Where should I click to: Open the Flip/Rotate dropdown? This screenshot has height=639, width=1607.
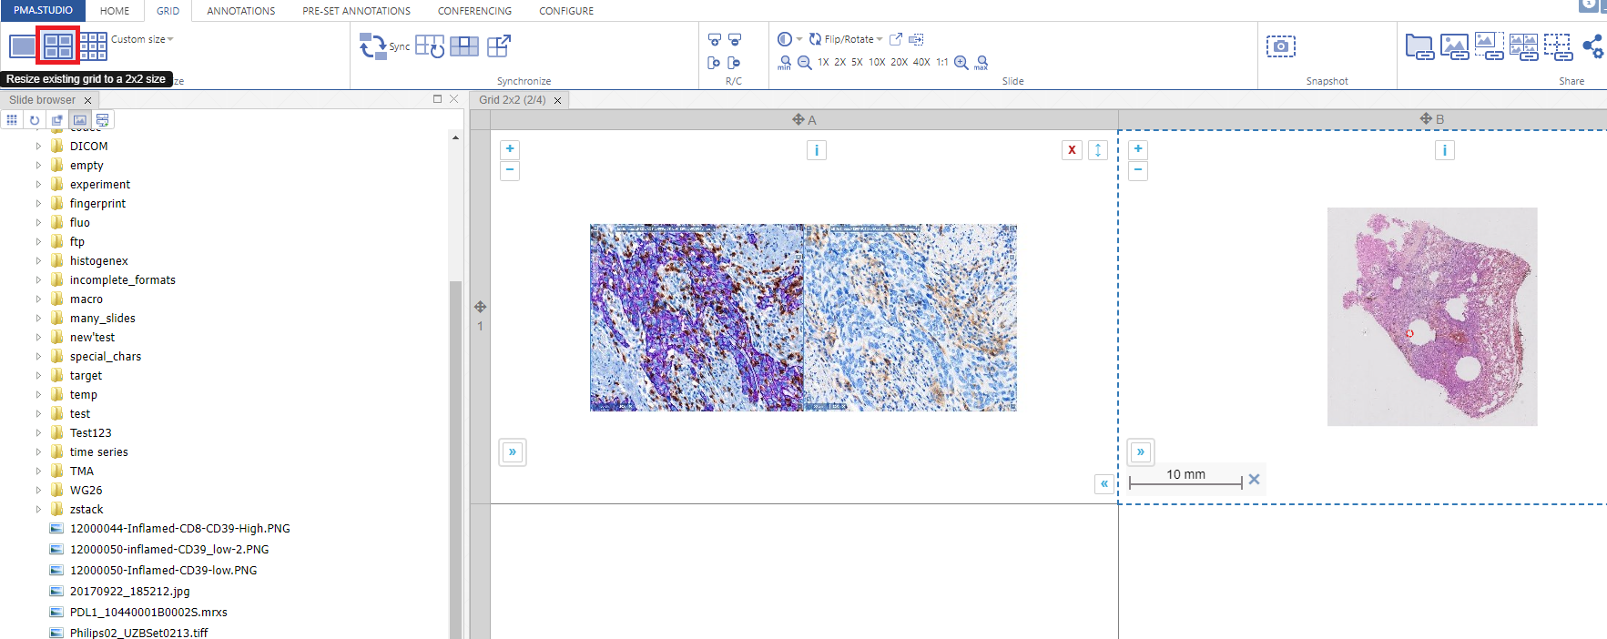click(x=847, y=39)
